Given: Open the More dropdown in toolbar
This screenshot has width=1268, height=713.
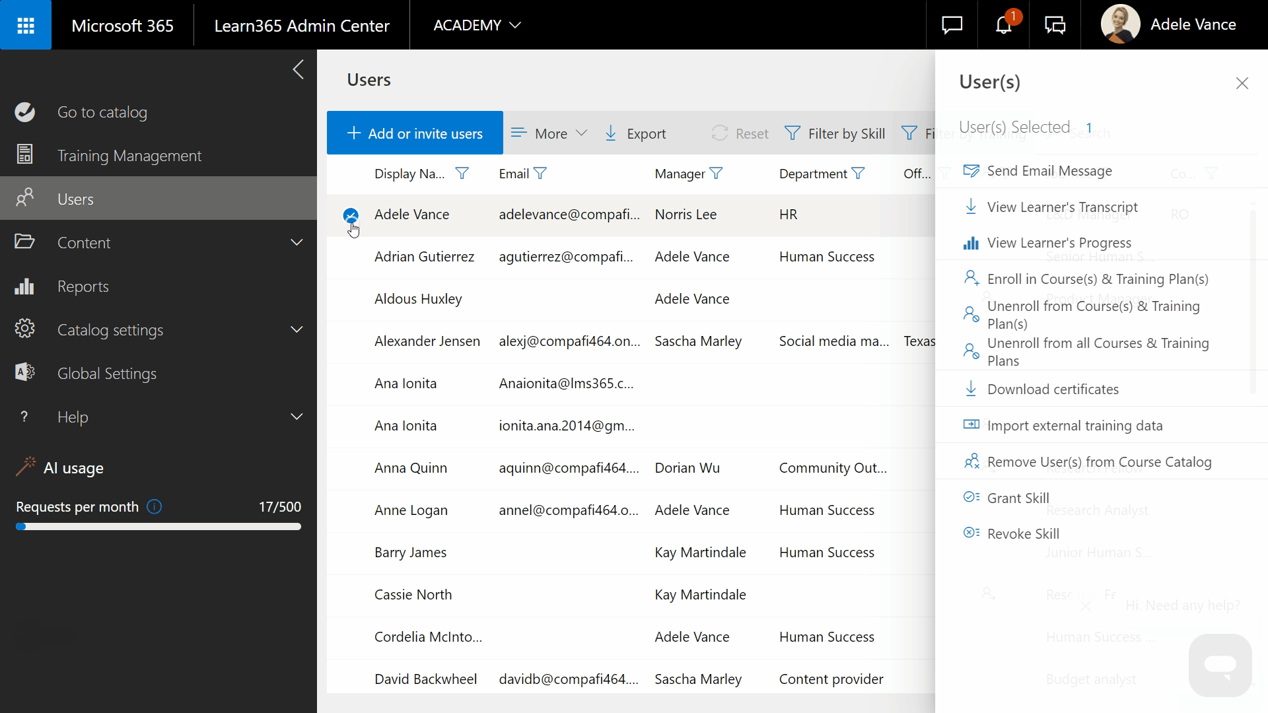Looking at the screenshot, I should [549, 133].
